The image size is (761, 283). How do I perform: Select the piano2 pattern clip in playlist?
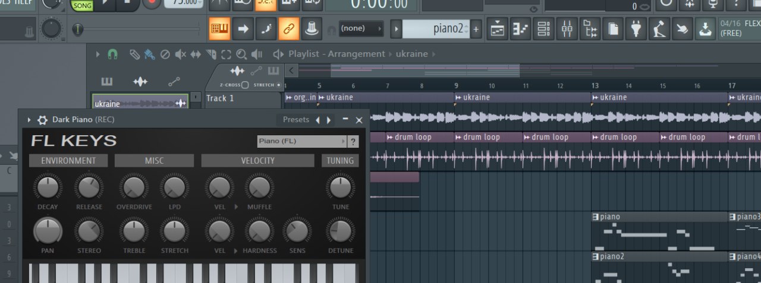click(660, 266)
